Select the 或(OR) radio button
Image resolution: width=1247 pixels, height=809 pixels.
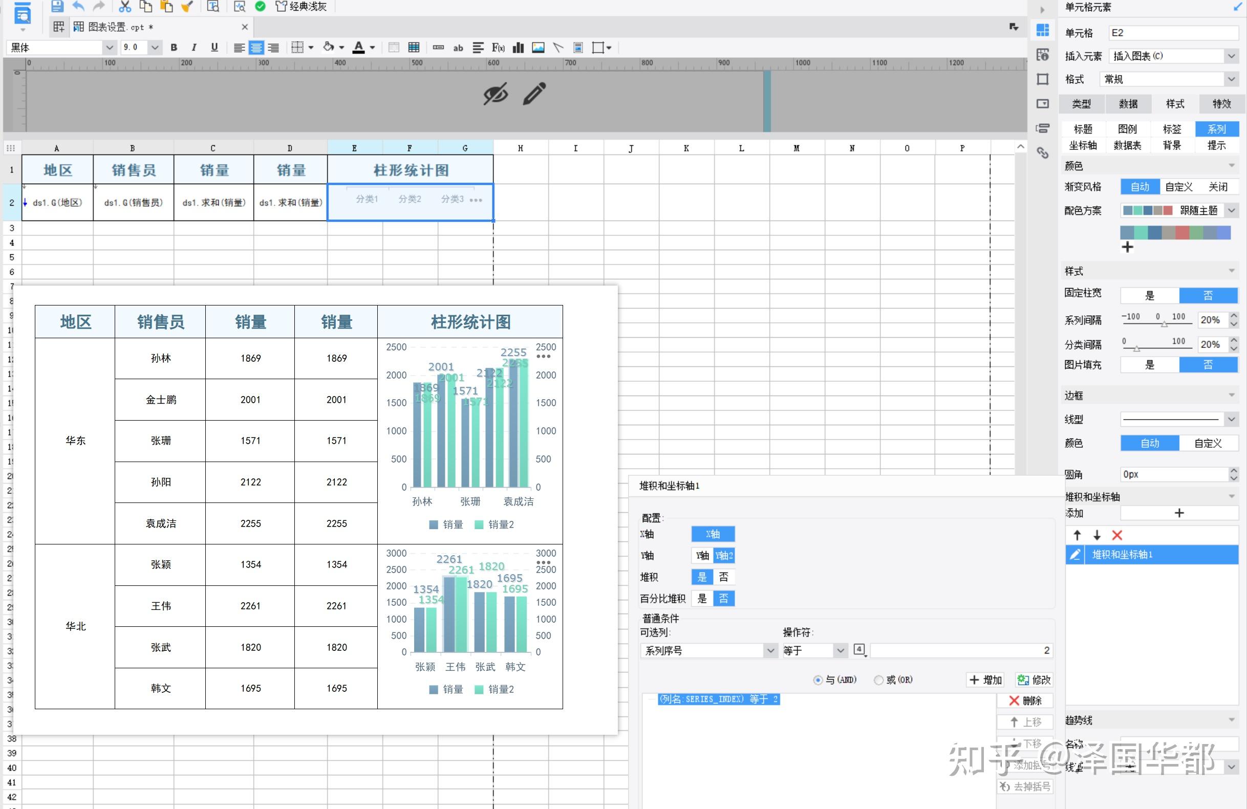(878, 679)
